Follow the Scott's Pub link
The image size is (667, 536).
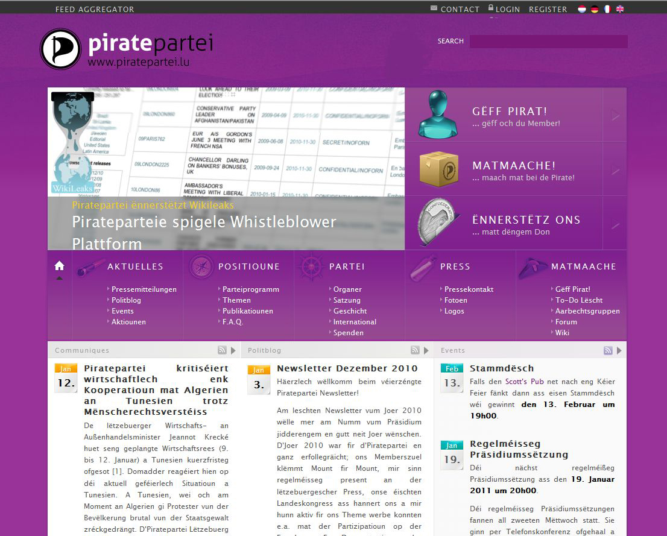[524, 382]
